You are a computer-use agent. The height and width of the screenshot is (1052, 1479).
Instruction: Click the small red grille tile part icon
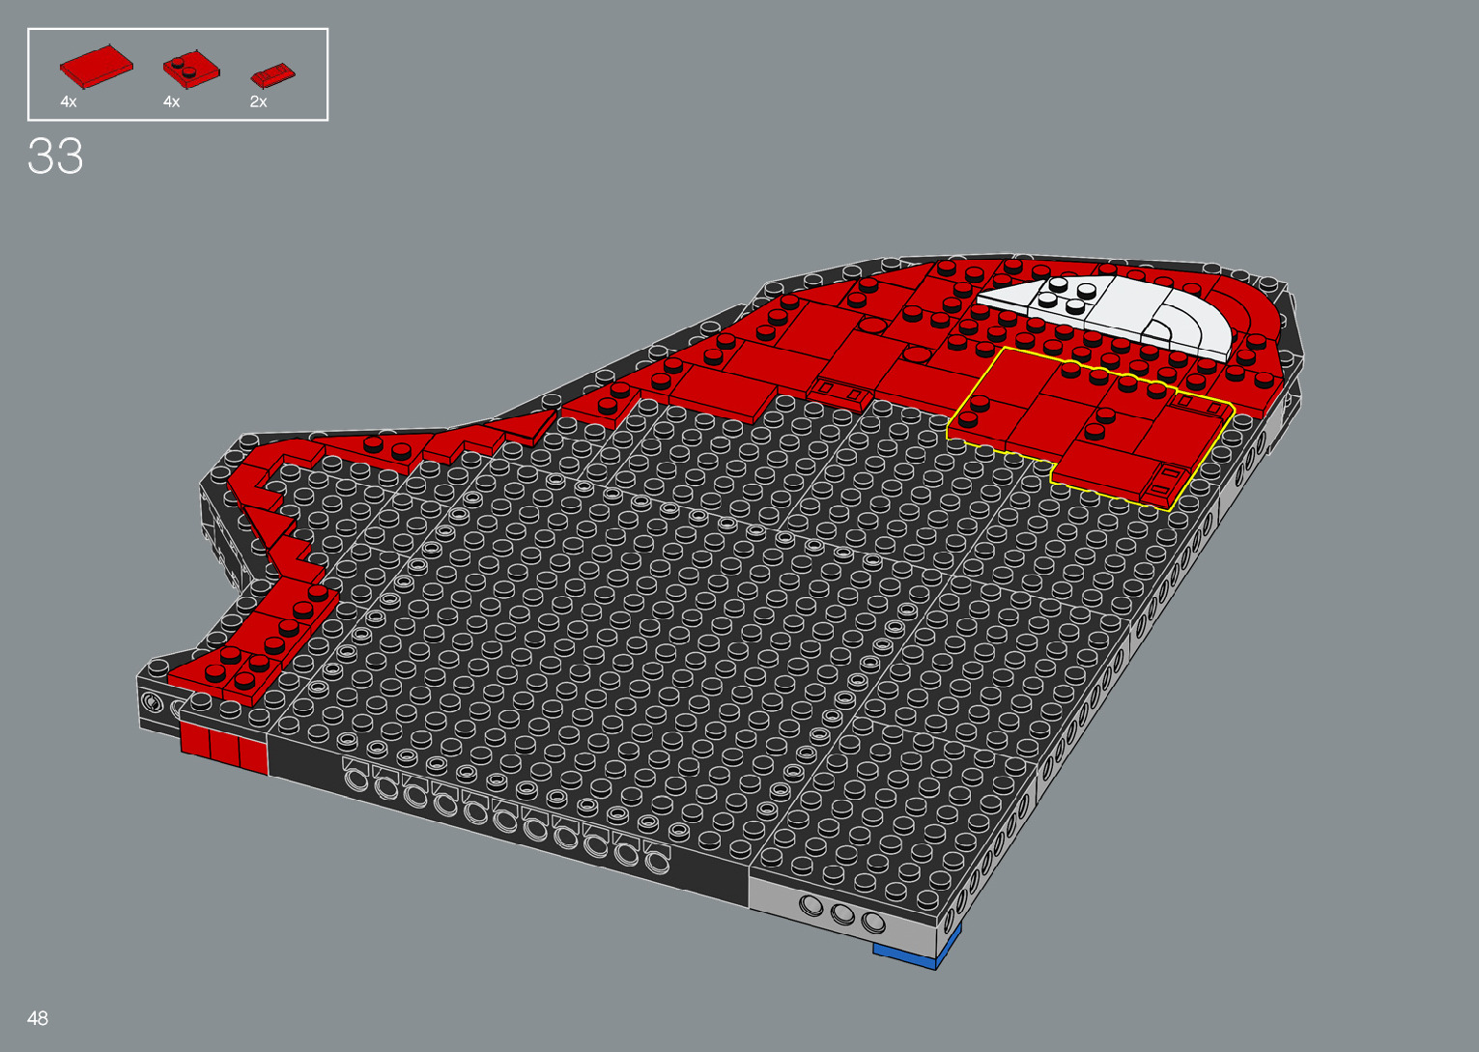coord(272,74)
